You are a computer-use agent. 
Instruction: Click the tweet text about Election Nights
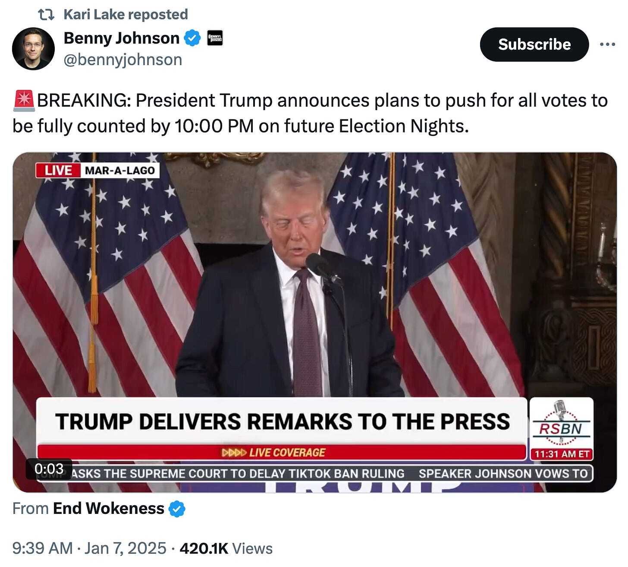(x=310, y=113)
